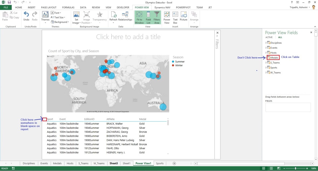The height and width of the screenshot is (171, 318).
Task: Open the Relationships tool
Action: (125, 17)
